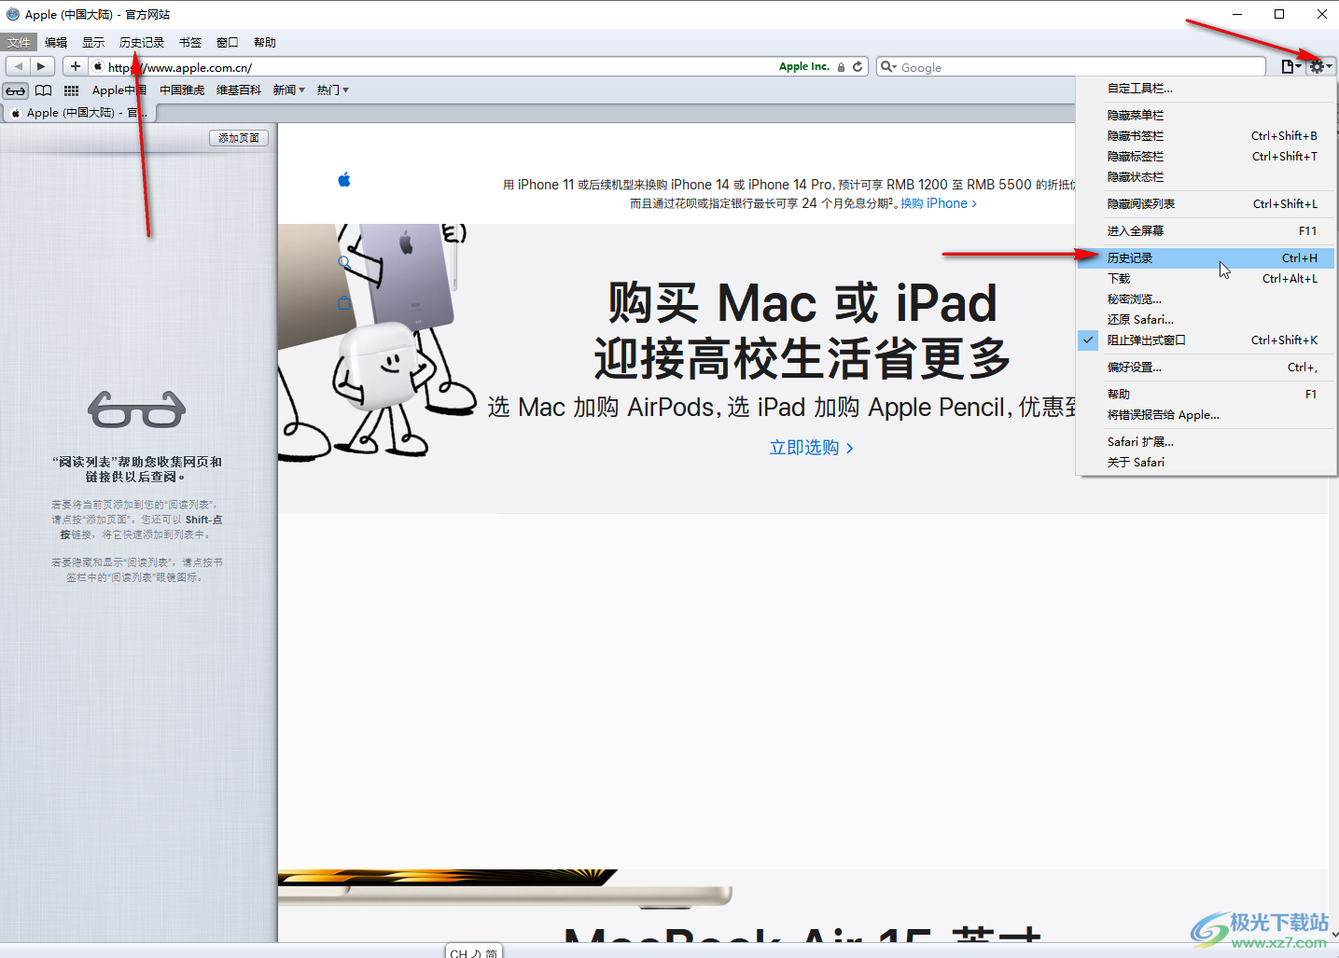
Task: Open the 文件 menu
Action: click(x=19, y=43)
